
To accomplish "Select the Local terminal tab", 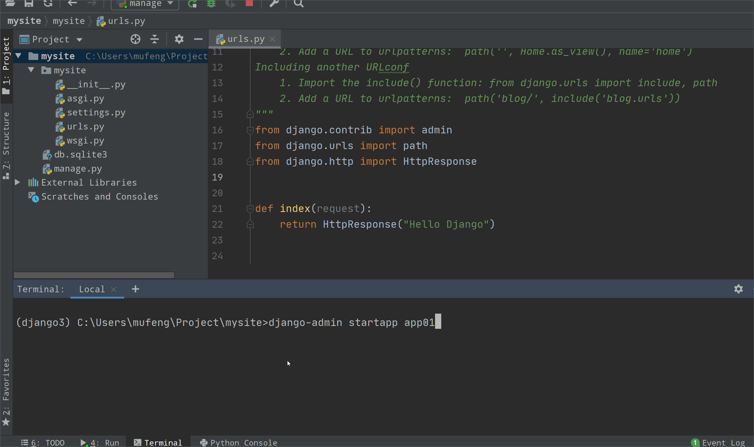I will click(92, 289).
